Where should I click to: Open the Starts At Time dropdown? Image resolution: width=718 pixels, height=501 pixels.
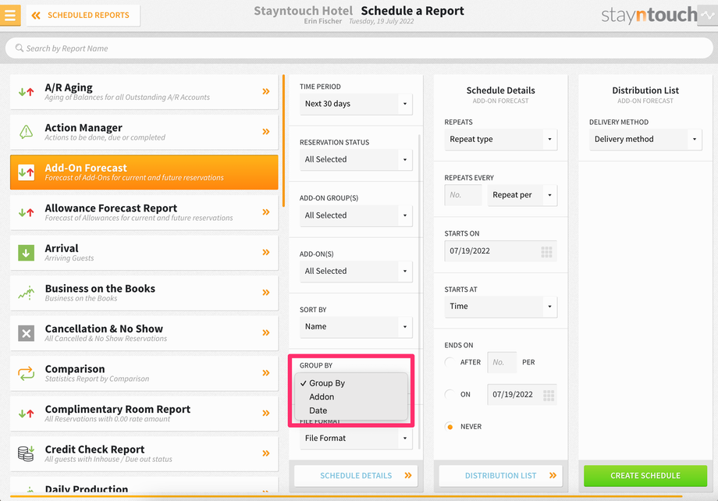(500, 307)
